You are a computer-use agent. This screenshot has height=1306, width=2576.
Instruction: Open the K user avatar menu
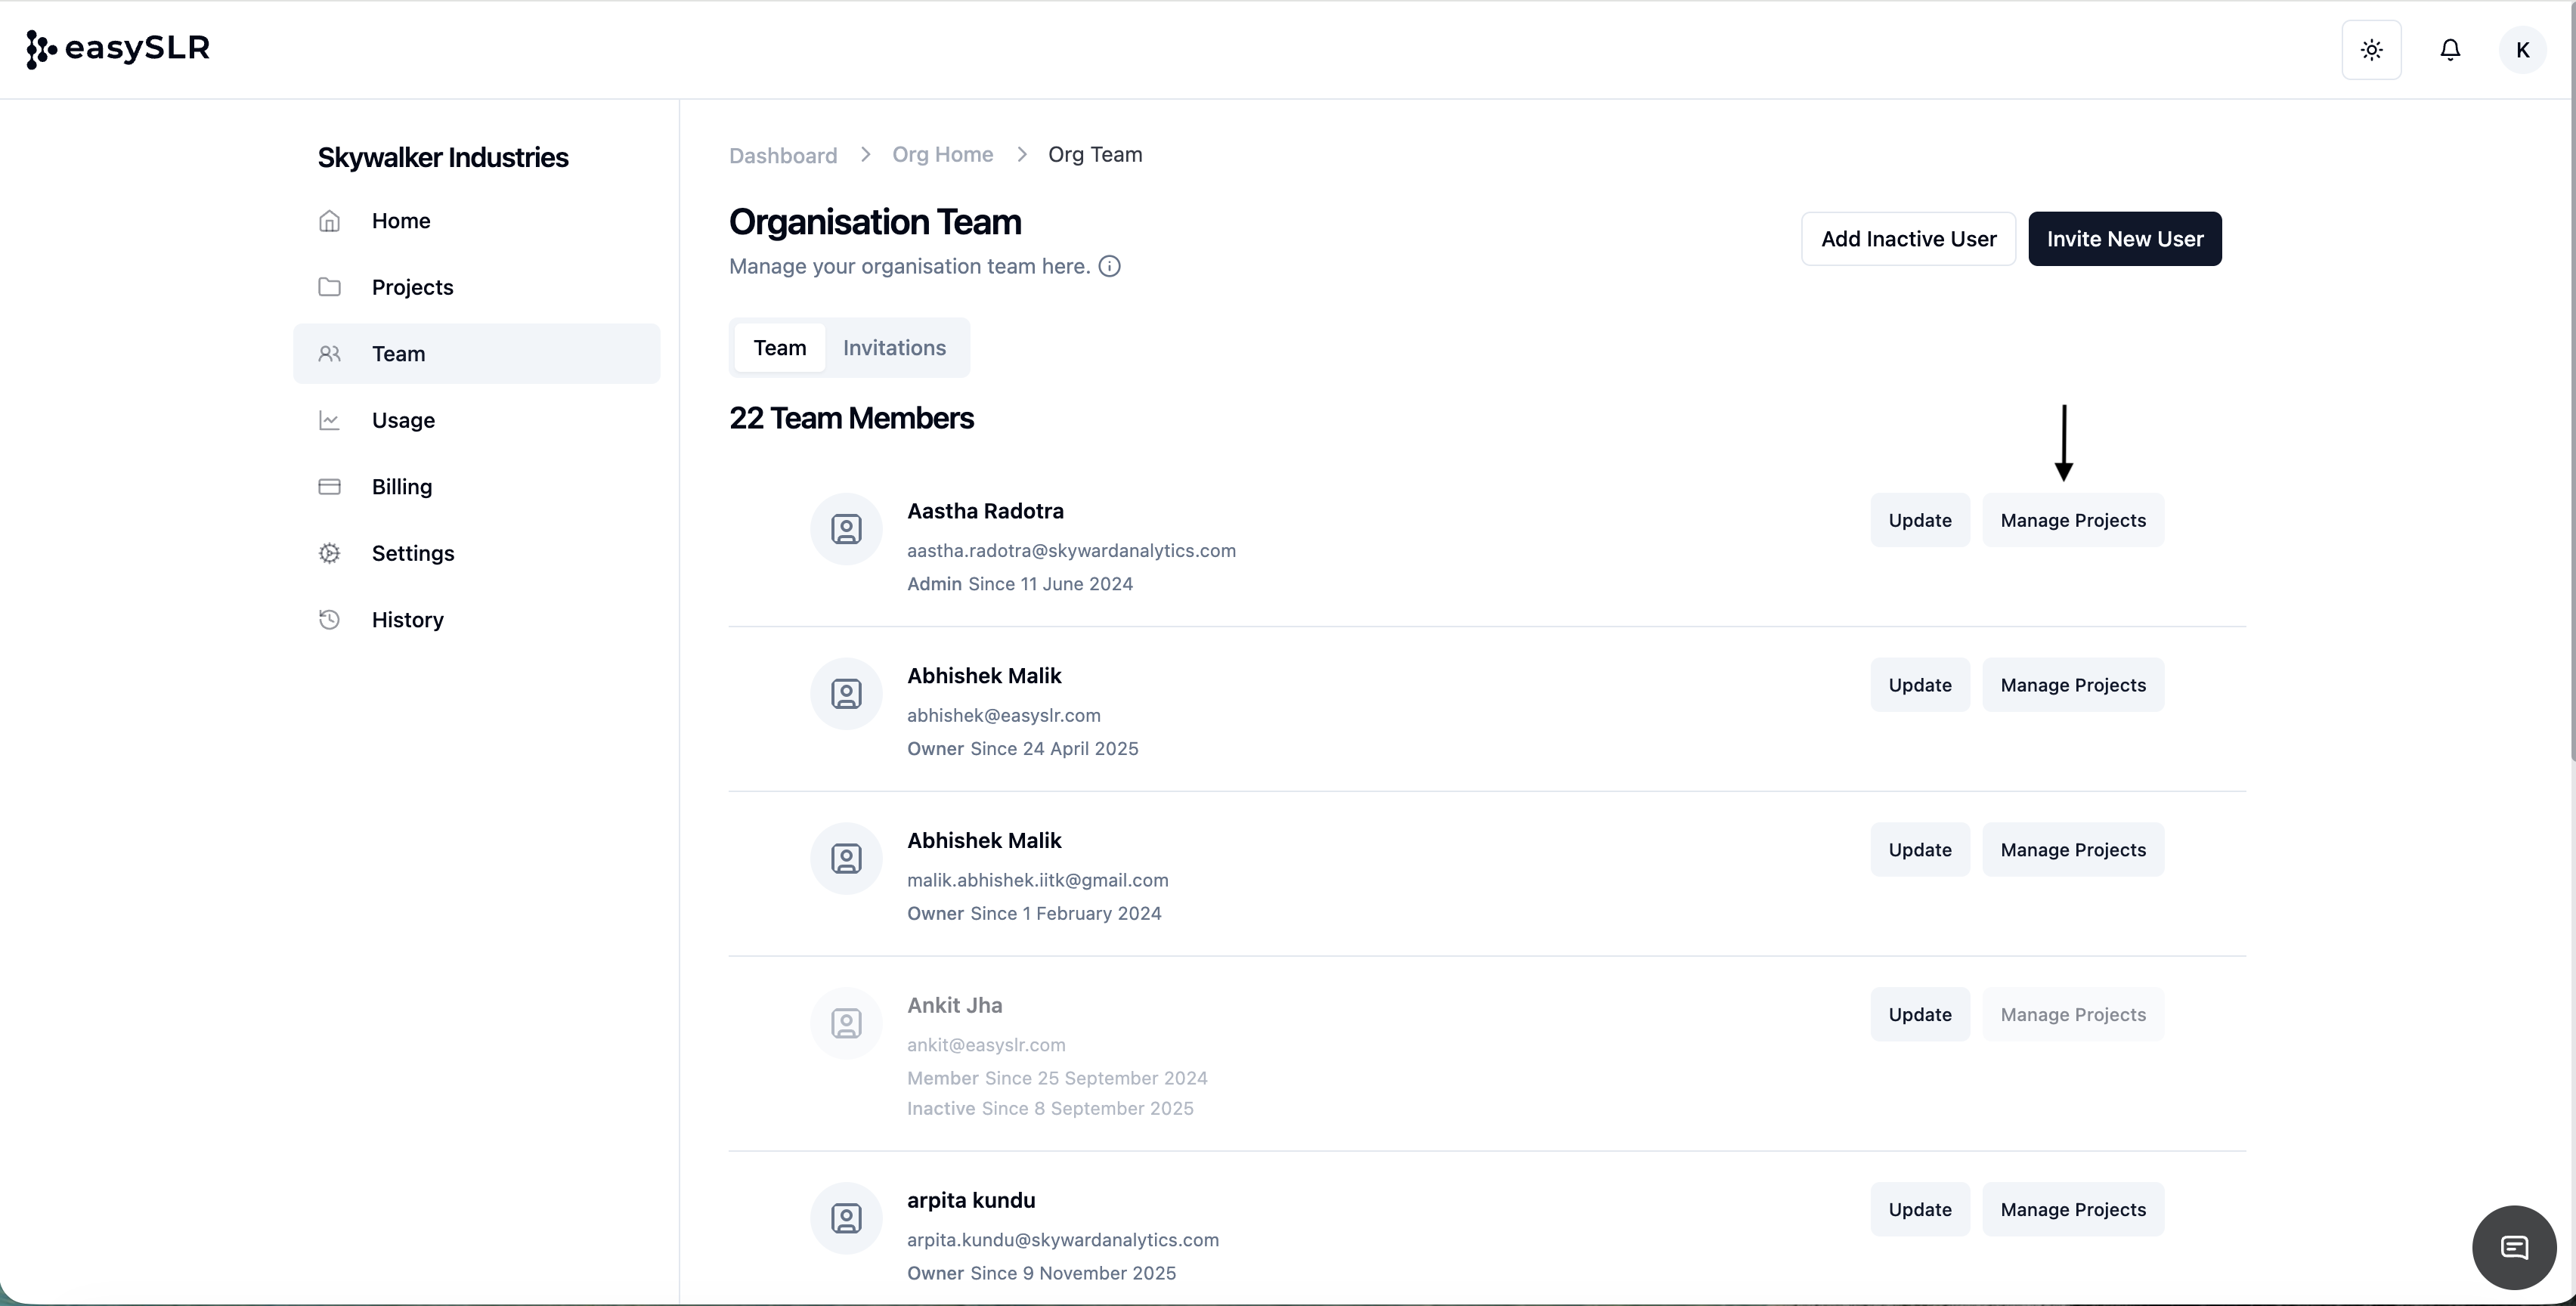point(2522,50)
